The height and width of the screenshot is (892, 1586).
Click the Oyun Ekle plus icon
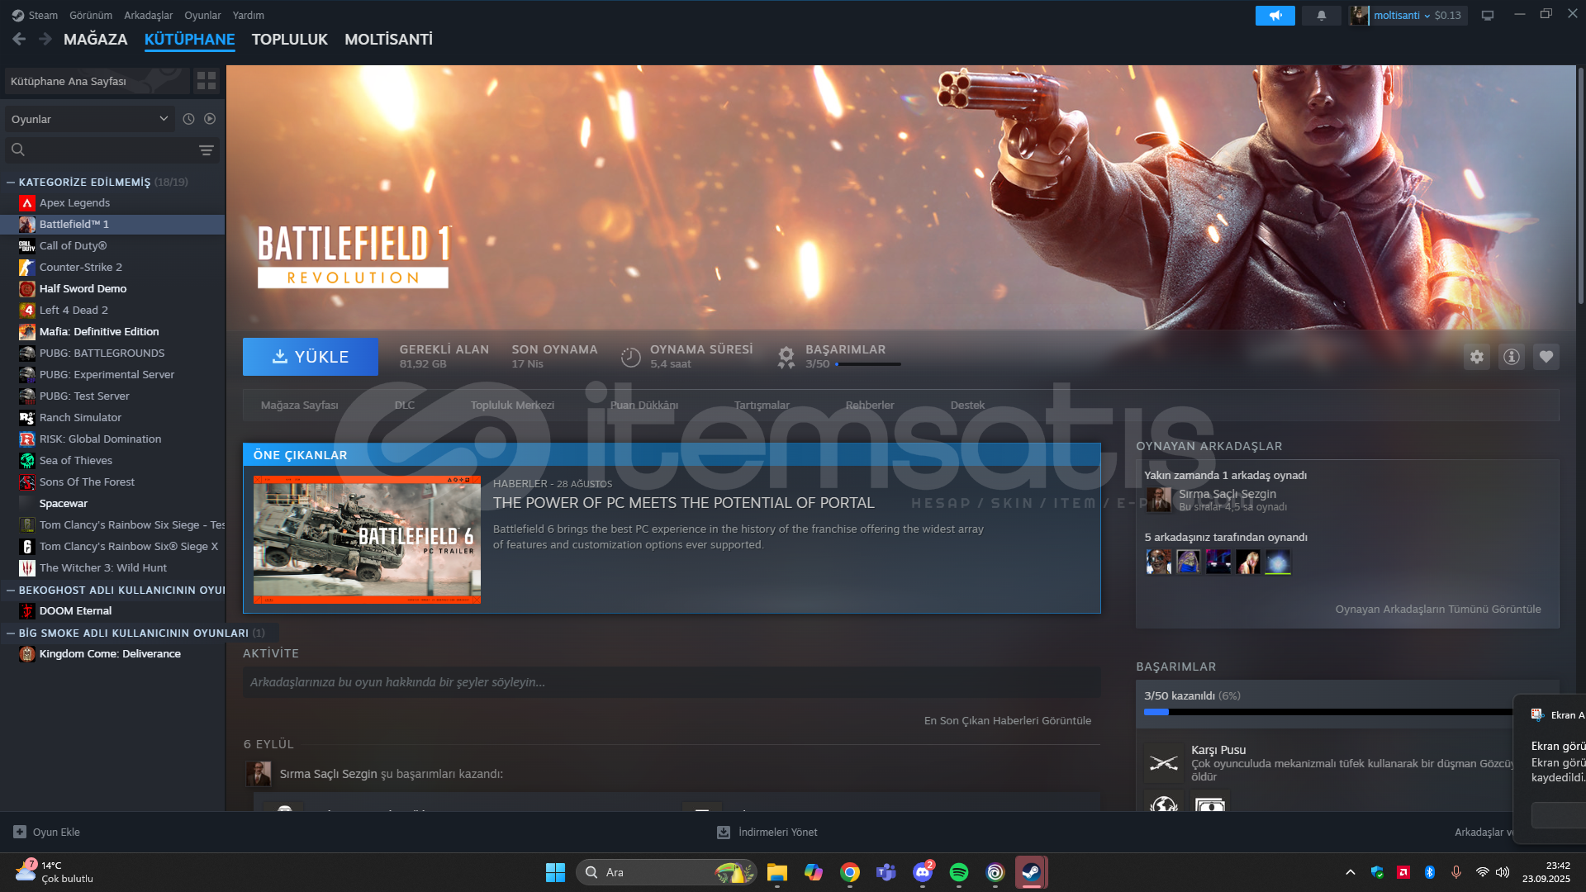click(x=20, y=832)
